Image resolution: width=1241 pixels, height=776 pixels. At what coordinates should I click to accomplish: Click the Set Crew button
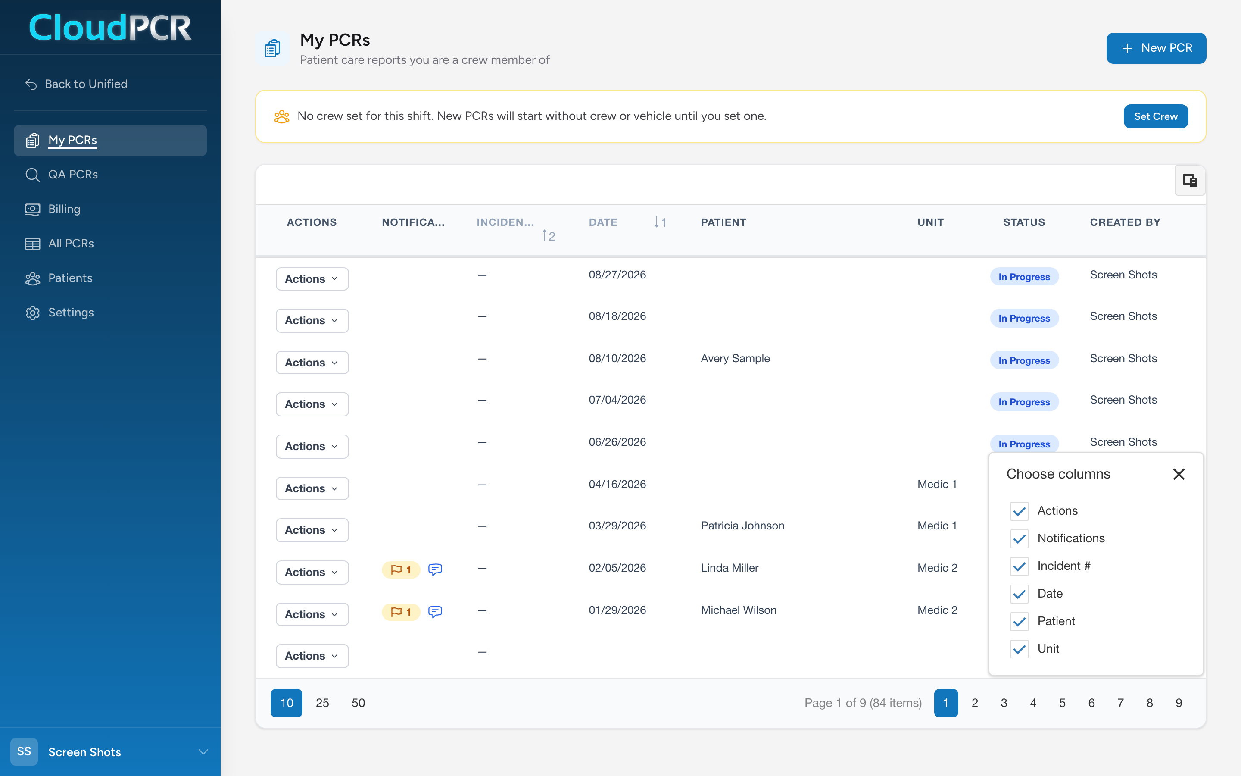(x=1155, y=116)
